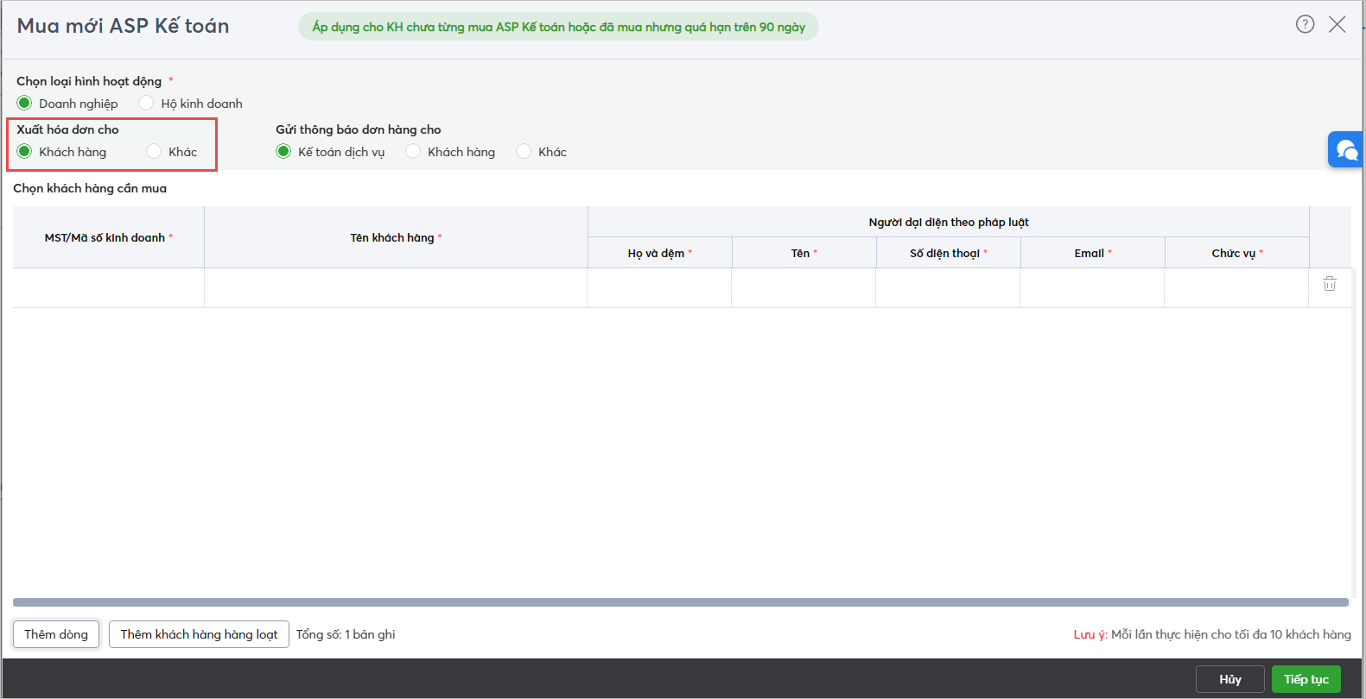Click the Email cell in first row
Viewport: 1366px width, 699px height.
[x=1092, y=287]
